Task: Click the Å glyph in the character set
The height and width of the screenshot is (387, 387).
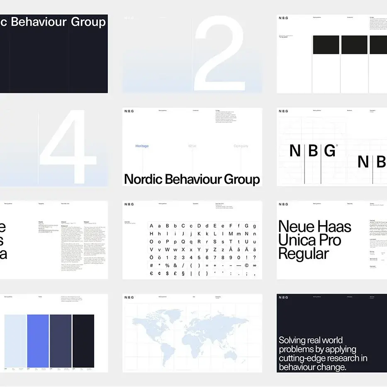Action: (230, 250)
